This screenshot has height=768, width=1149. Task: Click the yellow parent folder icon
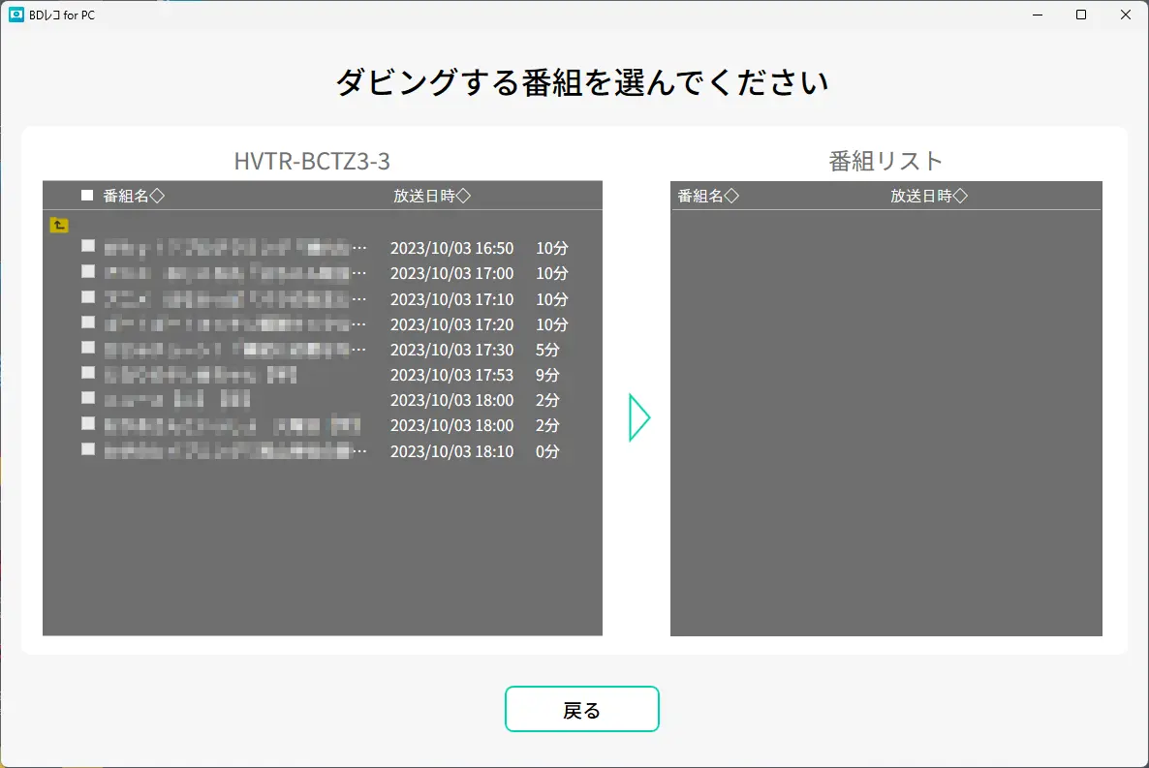59,226
